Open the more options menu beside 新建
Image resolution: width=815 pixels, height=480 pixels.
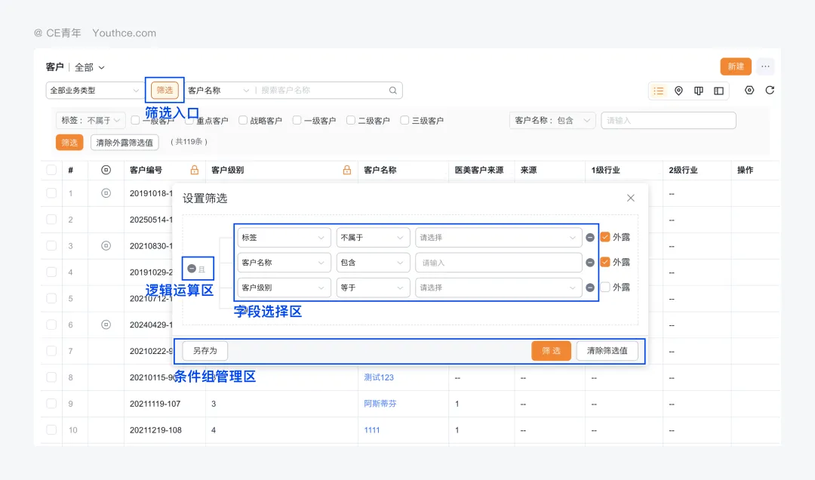pos(765,66)
